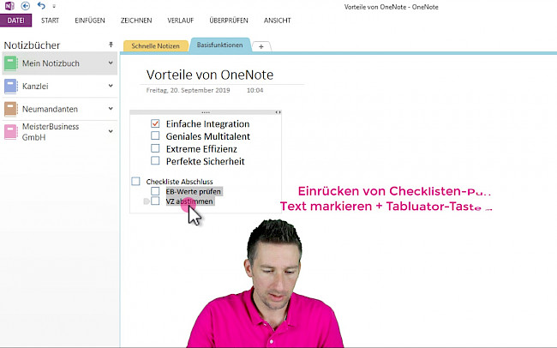Click the OneNote app icon in title bar
Viewport: 557px width, 348px height.
point(9,6)
